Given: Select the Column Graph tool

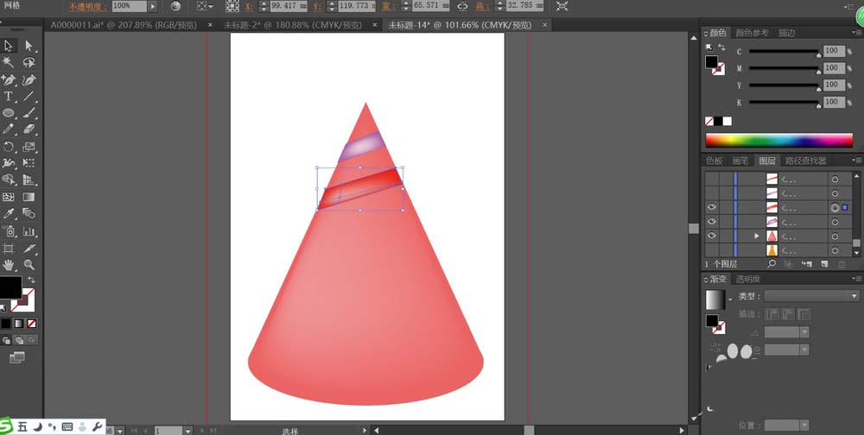Looking at the screenshot, I should tap(29, 231).
